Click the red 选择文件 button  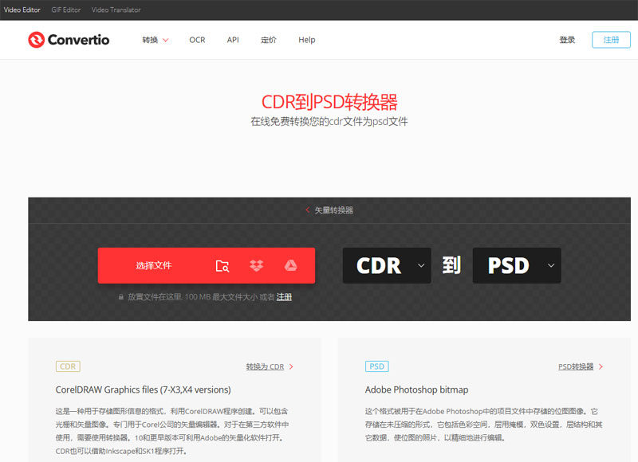154,266
